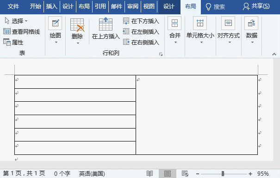The width and height of the screenshot is (280, 178).
Task: Click the 0 个字 word count
Action: [62, 173]
